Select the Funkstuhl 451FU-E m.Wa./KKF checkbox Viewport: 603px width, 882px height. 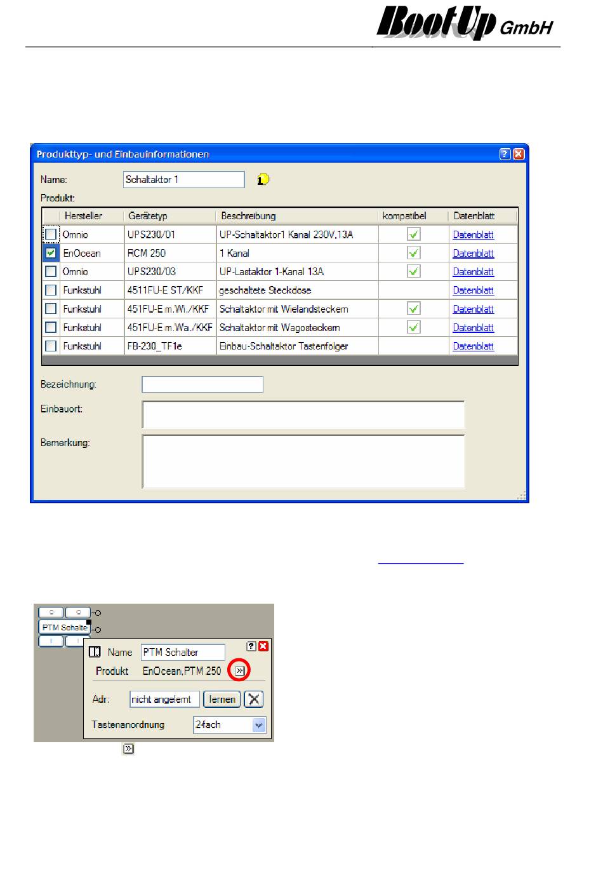(x=51, y=327)
